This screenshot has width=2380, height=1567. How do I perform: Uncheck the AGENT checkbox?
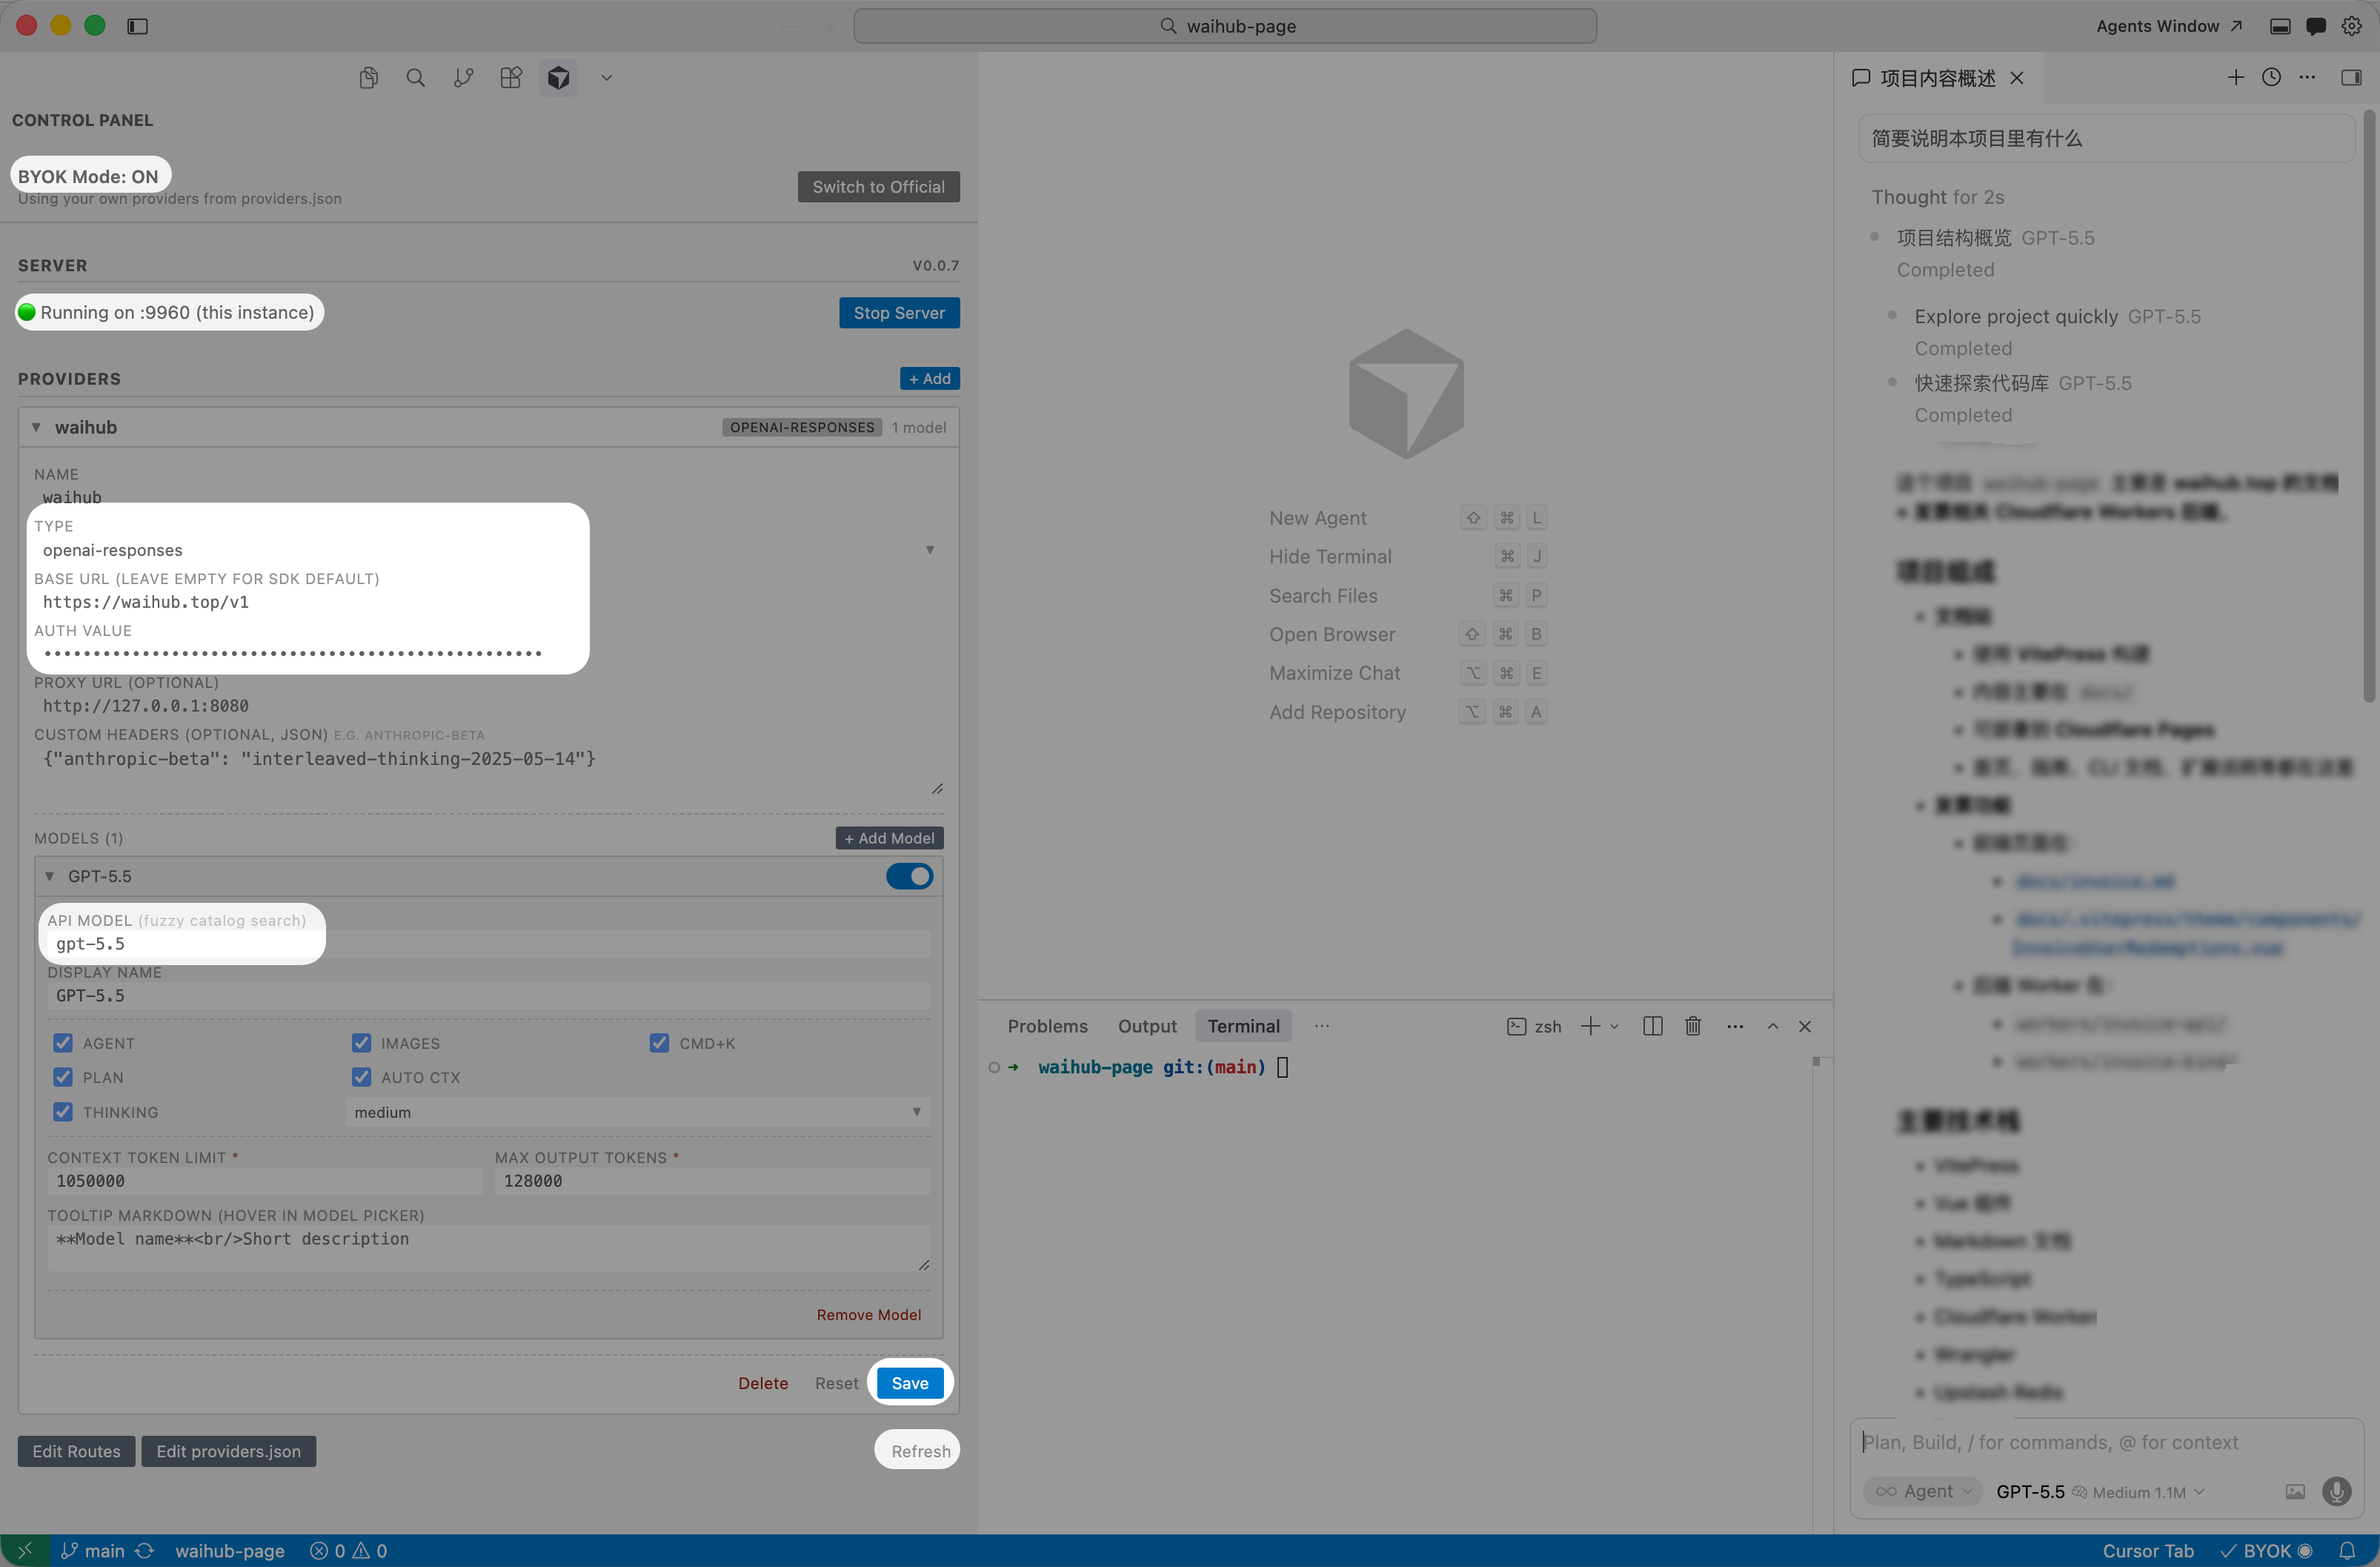click(x=63, y=1044)
